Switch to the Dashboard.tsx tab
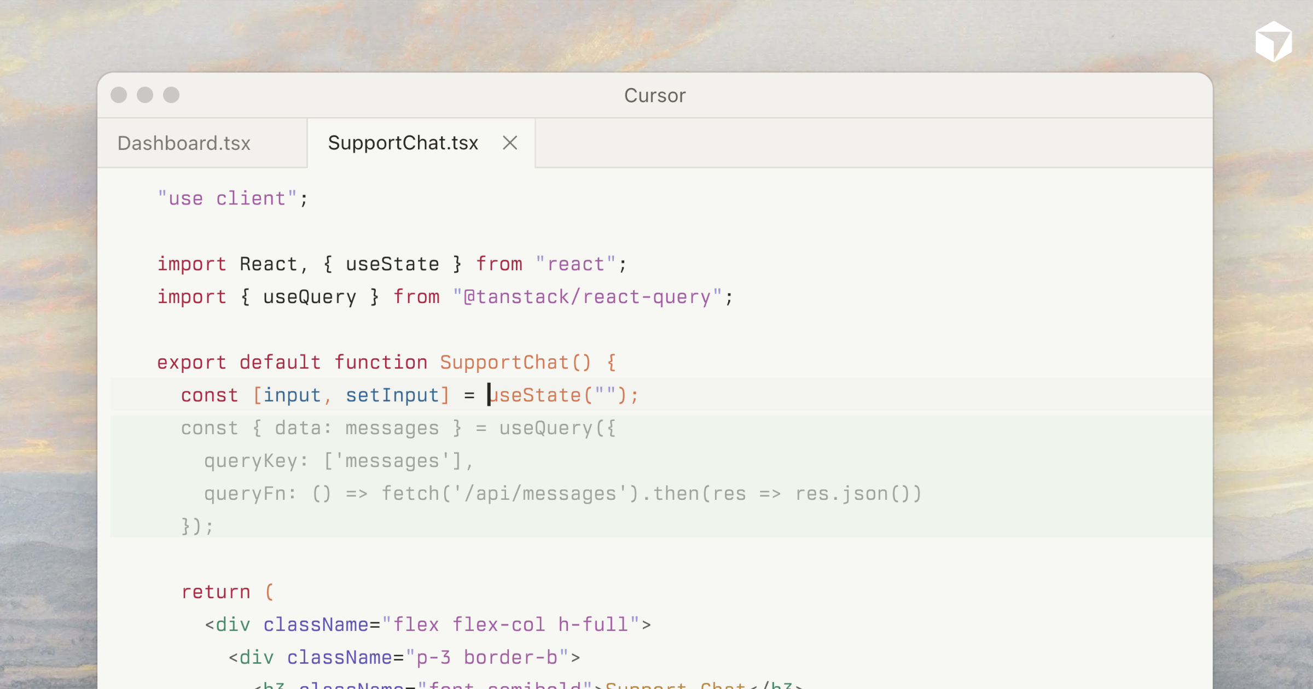Image resolution: width=1313 pixels, height=689 pixels. point(184,143)
